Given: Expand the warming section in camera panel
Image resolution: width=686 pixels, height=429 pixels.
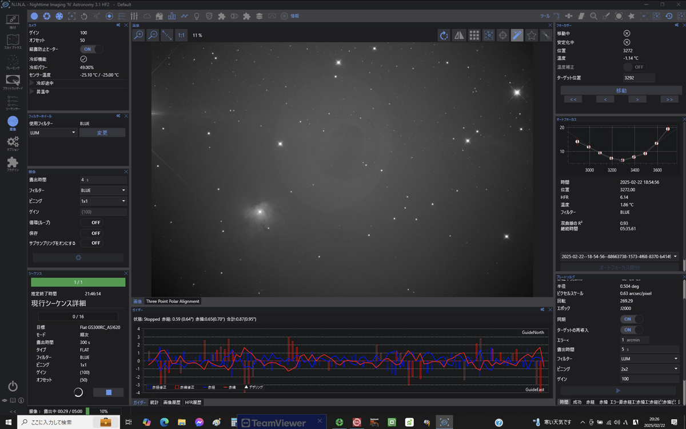Looking at the screenshot, I should [32, 92].
